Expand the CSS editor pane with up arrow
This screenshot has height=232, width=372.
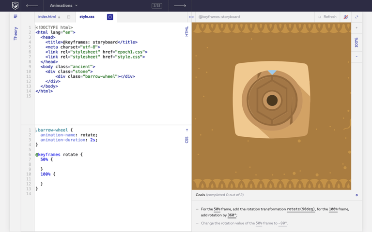tap(187, 130)
